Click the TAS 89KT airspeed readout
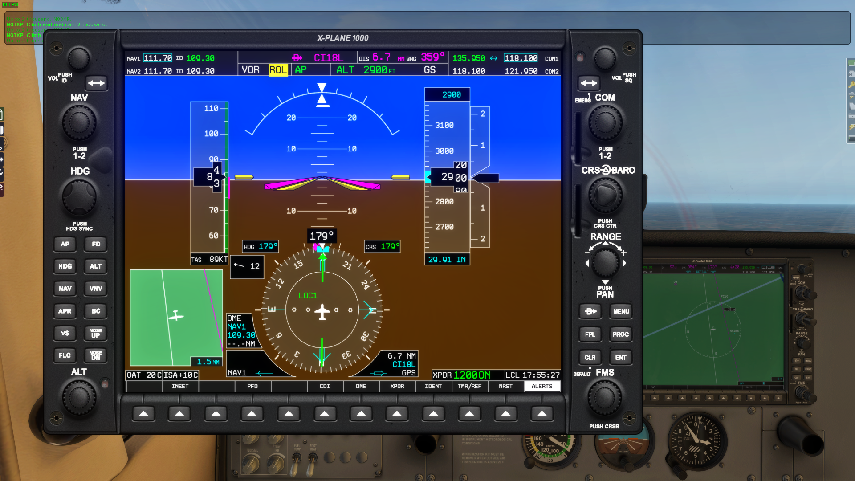Viewport: 855px width, 481px height. click(x=209, y=259)
